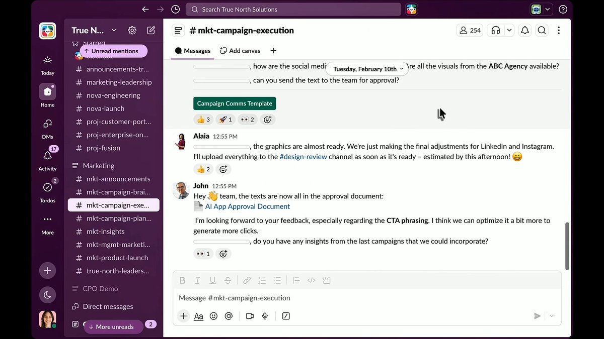Open the workspace name dropdown True N...
Image resolution: width=604 pixels, height=339 pixels.
coord(94,30)
